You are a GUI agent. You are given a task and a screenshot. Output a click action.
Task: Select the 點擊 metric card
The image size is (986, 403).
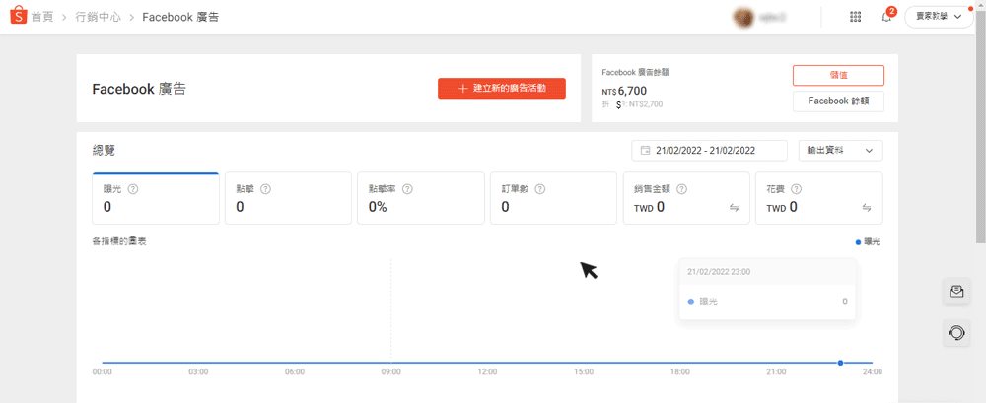[x=288, y=198]
